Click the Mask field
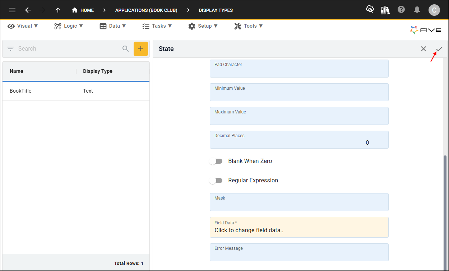This screenshot has width=449, height=271. (299, 202)
